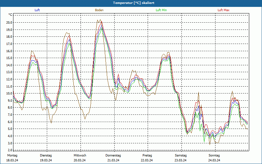Click the 15,0 y-axis value
The height and width of the screenshot is (164, 262).
point(9,58)
